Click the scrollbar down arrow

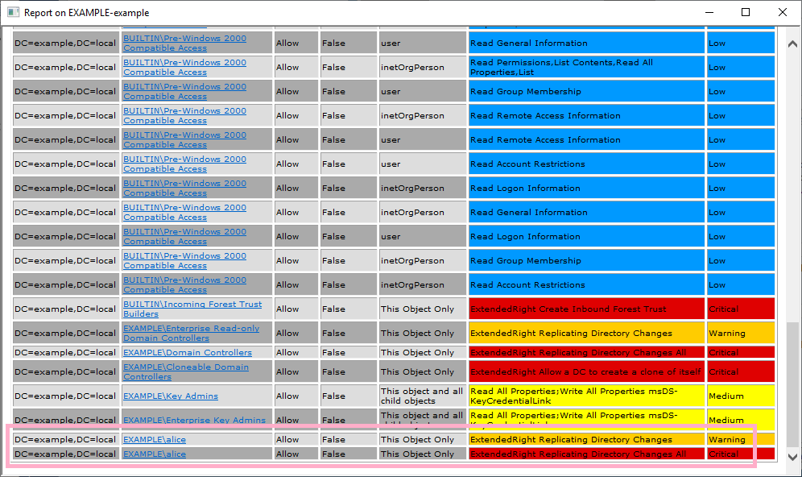(792, 457)
